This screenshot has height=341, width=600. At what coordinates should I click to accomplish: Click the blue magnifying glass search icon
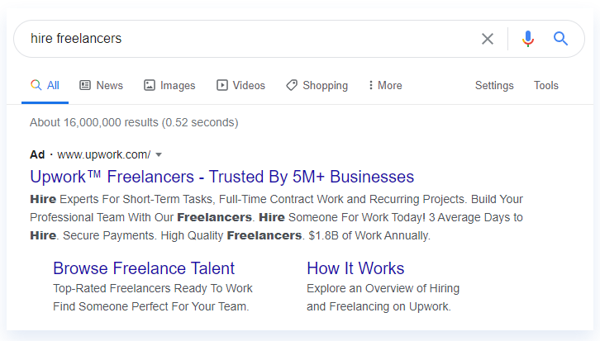560,39
